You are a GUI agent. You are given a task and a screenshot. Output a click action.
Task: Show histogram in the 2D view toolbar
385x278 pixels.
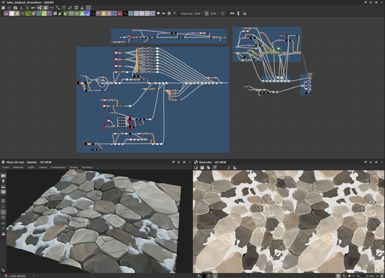(x=235, y=168)
